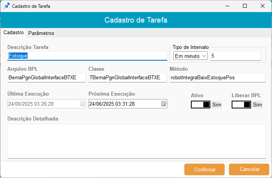Close the Cadastro de Tarefa window
This screenshot has height=178, width=272.
point(263,6)
